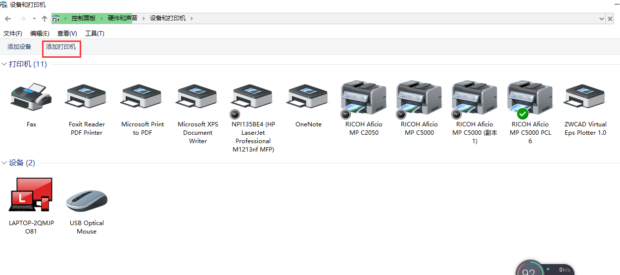Click the ZWCAD Virtual Eps Plotter 1.0 label
This screenshot has width=620, height=275.
(585, 128)
